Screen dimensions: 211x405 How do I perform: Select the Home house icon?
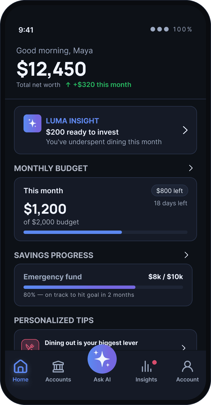[x=21, y=366]
